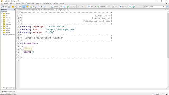The height and width of the screenshot is (95, 169).
Task: Expand the Logs folder
Action: tap(2, 26)
